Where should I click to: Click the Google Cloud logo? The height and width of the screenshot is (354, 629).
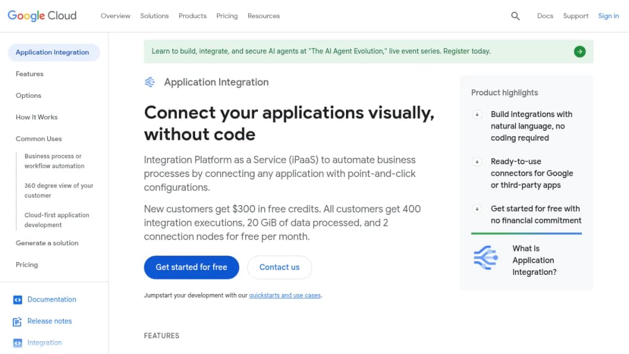(42, 16)
